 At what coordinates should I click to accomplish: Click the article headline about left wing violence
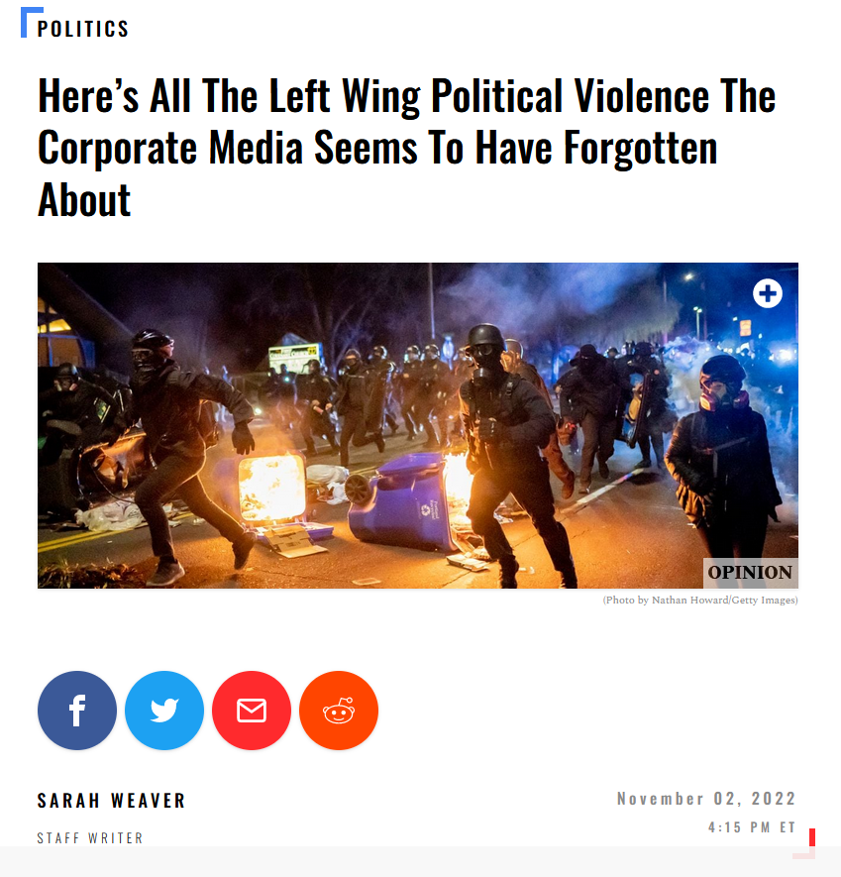point(406,147)
